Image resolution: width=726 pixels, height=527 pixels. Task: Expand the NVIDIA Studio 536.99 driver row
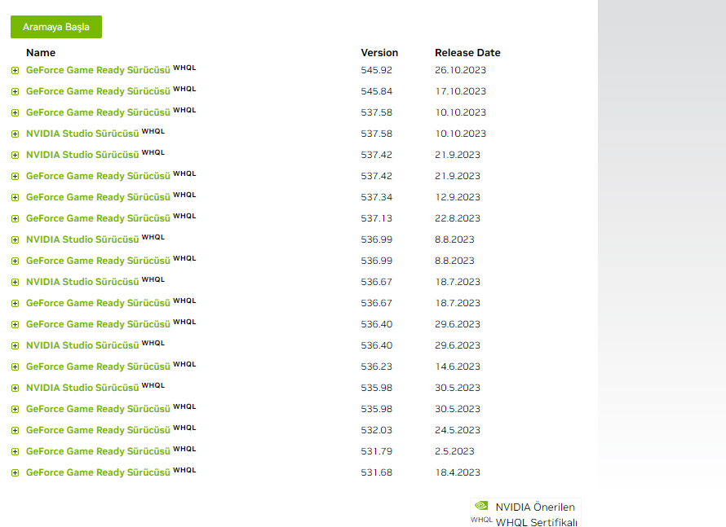click(15, 240)
